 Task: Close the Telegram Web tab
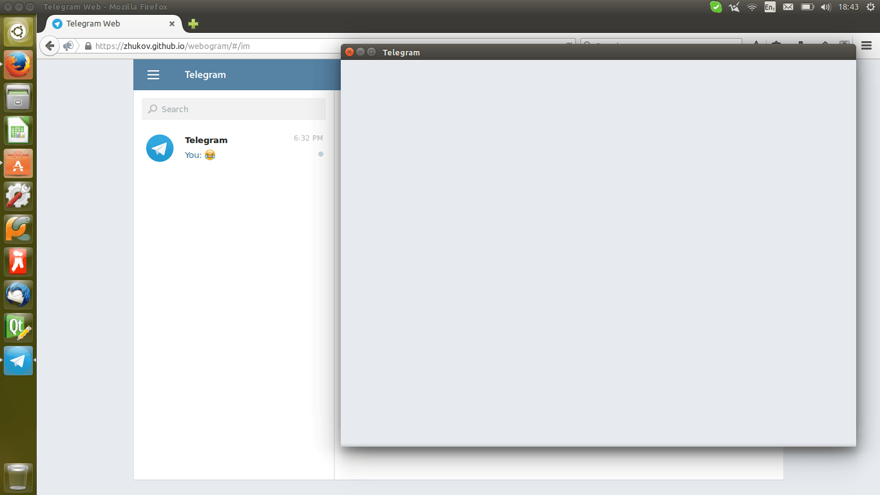(172, 24)
